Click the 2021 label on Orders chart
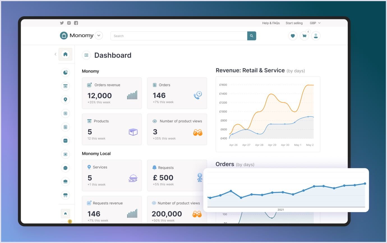Screen dimensions: 387x243 point(281,210)
